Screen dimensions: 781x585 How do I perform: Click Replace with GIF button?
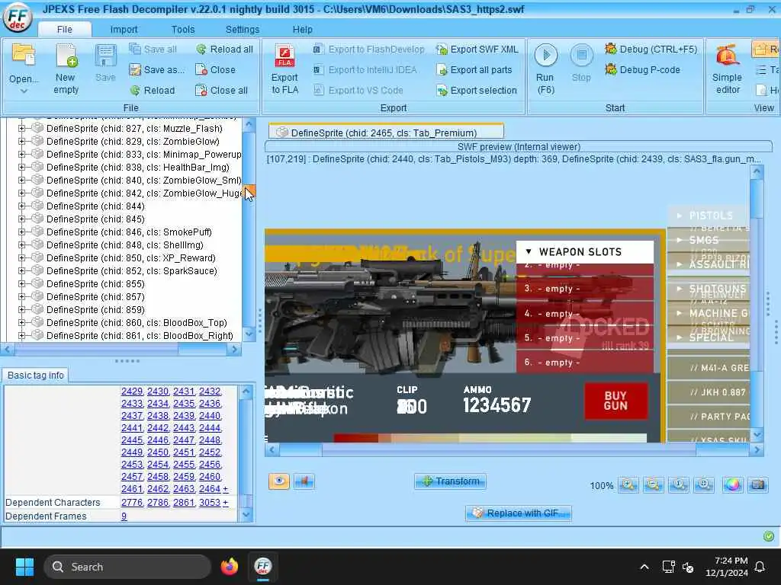pyautogui.click(x=518, y=513)
